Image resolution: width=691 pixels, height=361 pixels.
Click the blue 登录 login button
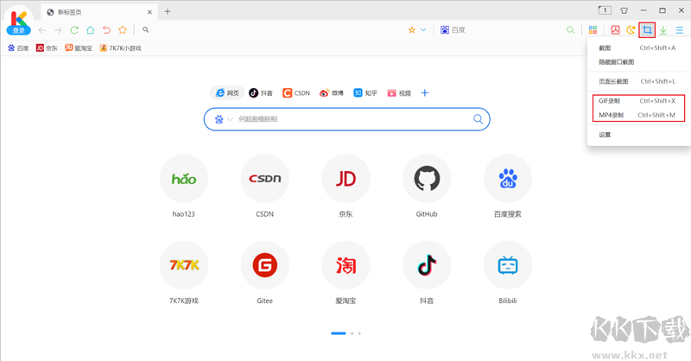coord(18,30)
